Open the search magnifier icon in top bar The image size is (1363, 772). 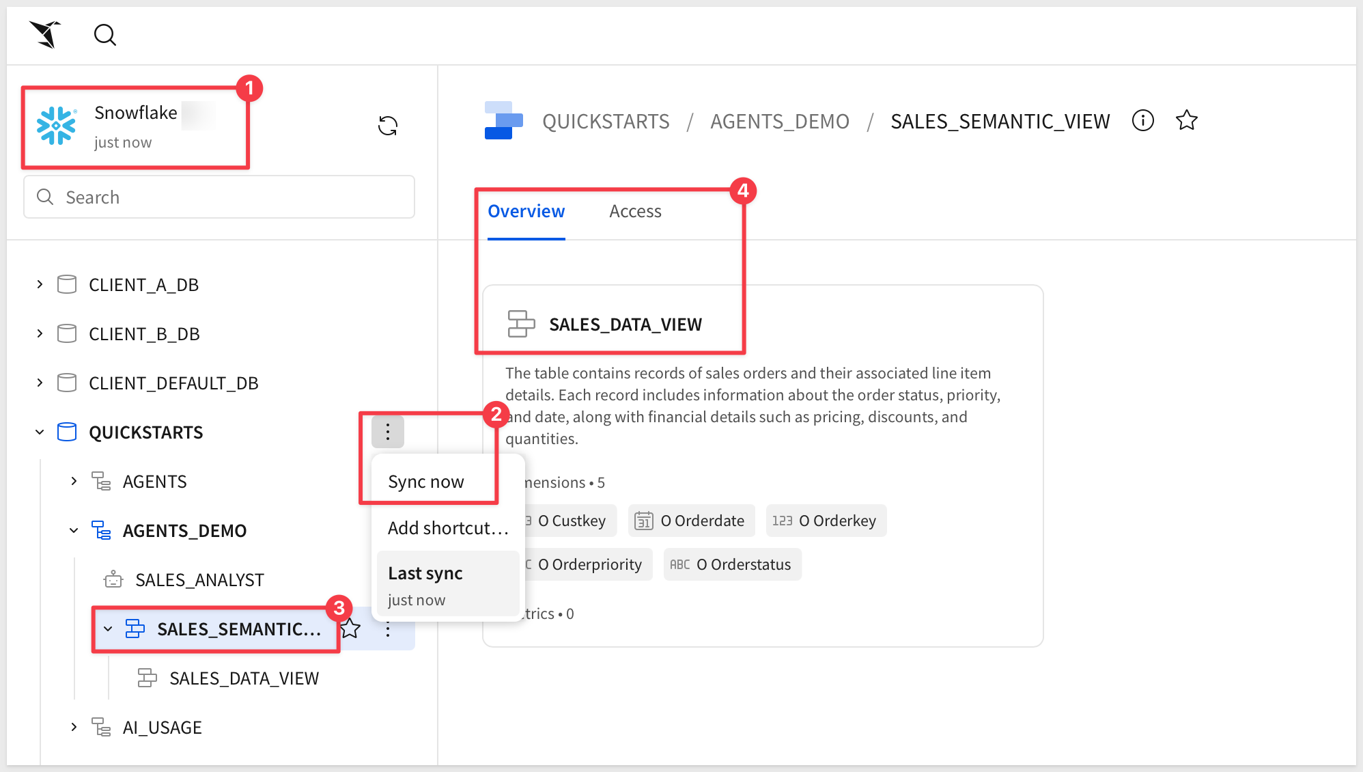pos(105,35)
